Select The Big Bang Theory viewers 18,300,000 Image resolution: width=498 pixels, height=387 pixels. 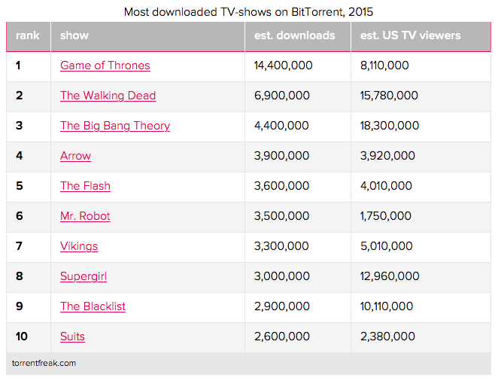point(390,126)
